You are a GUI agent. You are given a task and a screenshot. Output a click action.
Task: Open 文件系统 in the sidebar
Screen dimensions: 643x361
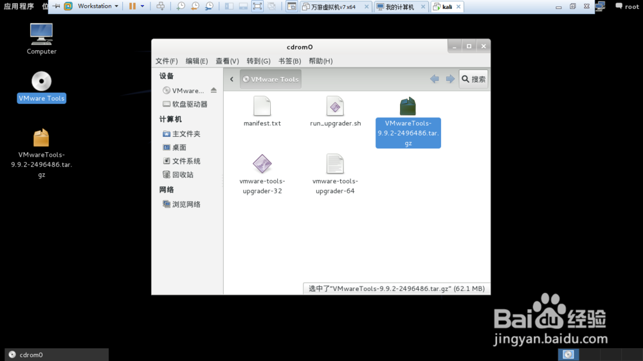pos(182,161)
